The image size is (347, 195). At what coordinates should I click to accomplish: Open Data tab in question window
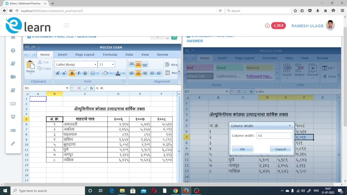click(x=129, y=54)
